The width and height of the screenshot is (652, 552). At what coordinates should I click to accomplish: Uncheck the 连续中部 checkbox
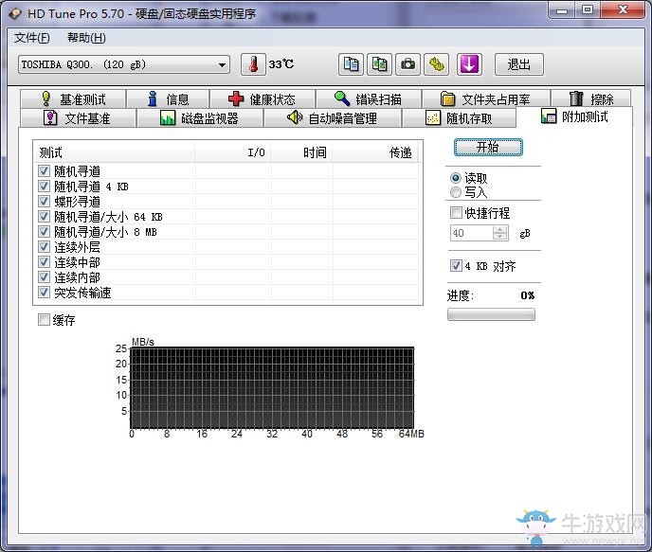pyautogui.click(x=45, y=261)
